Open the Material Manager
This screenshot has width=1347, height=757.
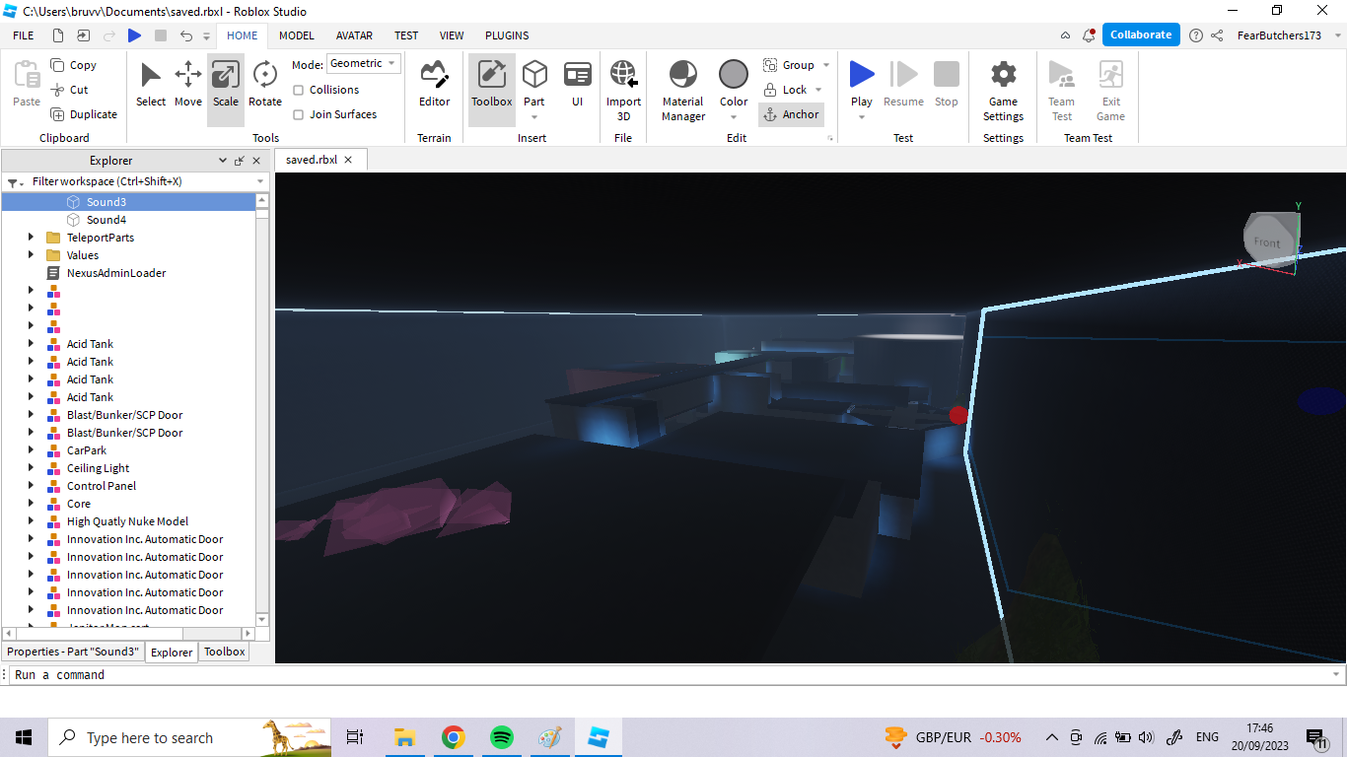[683, 91]
